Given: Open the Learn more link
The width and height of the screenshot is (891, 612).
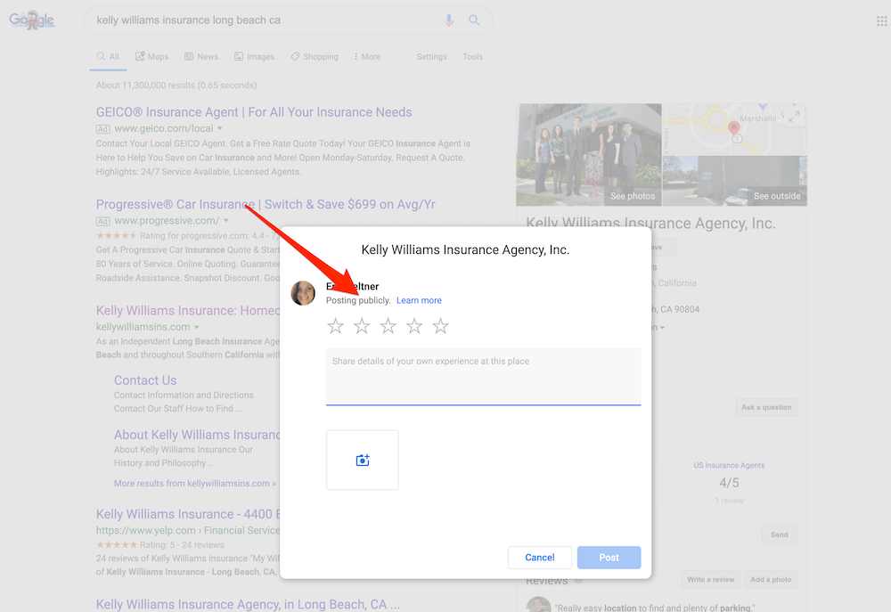Looking at the screenshot, I should (x=419, y=300).
